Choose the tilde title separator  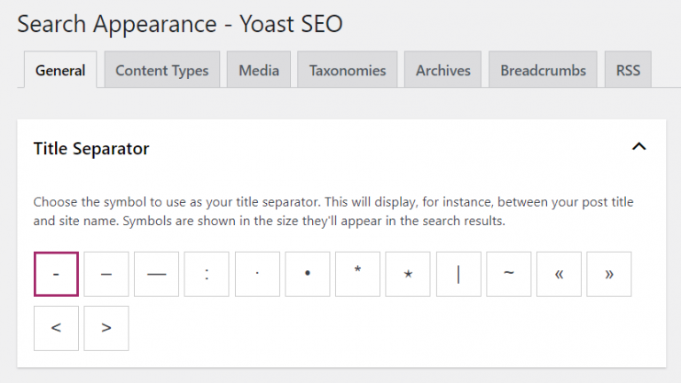click(509, 274)
